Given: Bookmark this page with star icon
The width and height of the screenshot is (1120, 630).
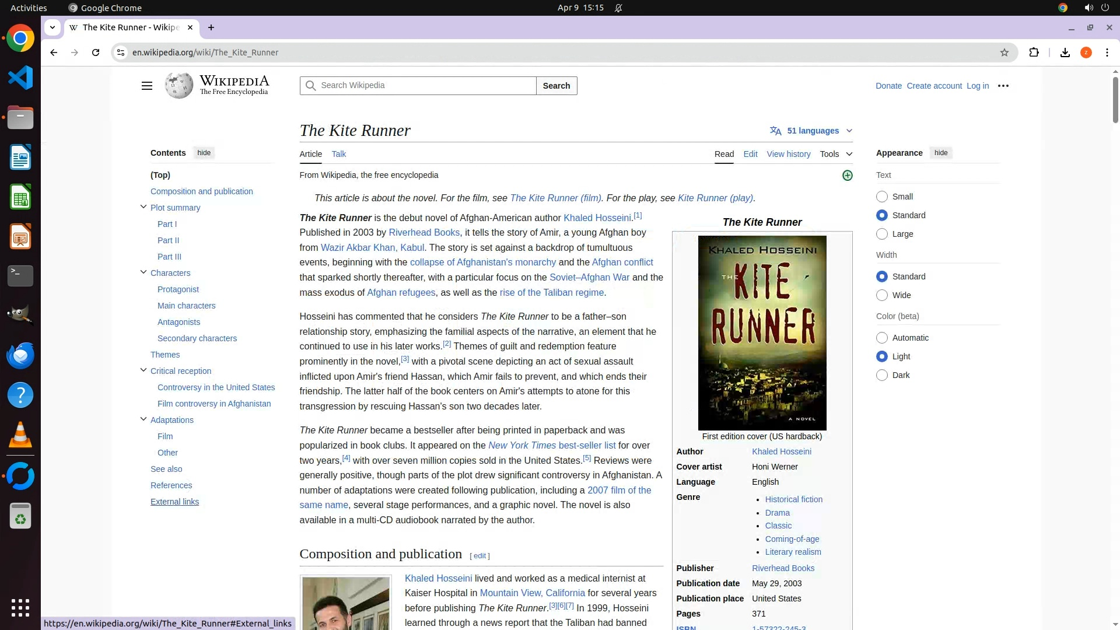Looking at the screenshot, I should pos(1004,52).
